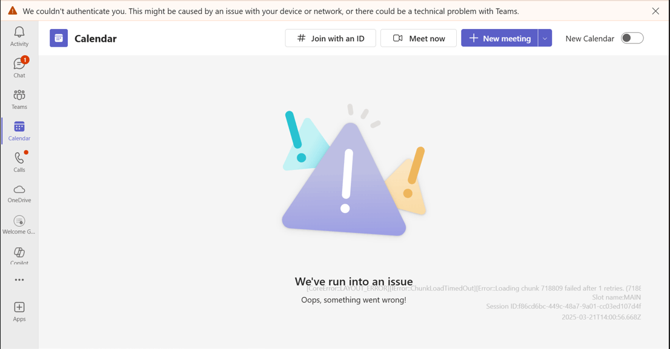
Task: Click the New meeting button
Action: pyautogui.click(x=499, y=38)
